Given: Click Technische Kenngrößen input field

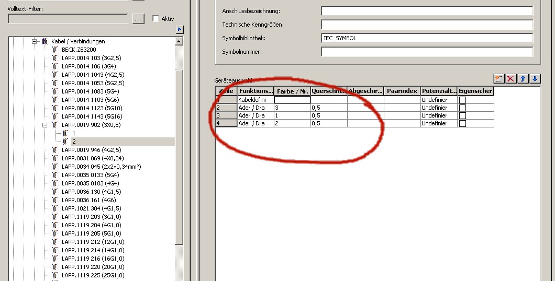Looking at the screenshot, I should click(427, 25).
